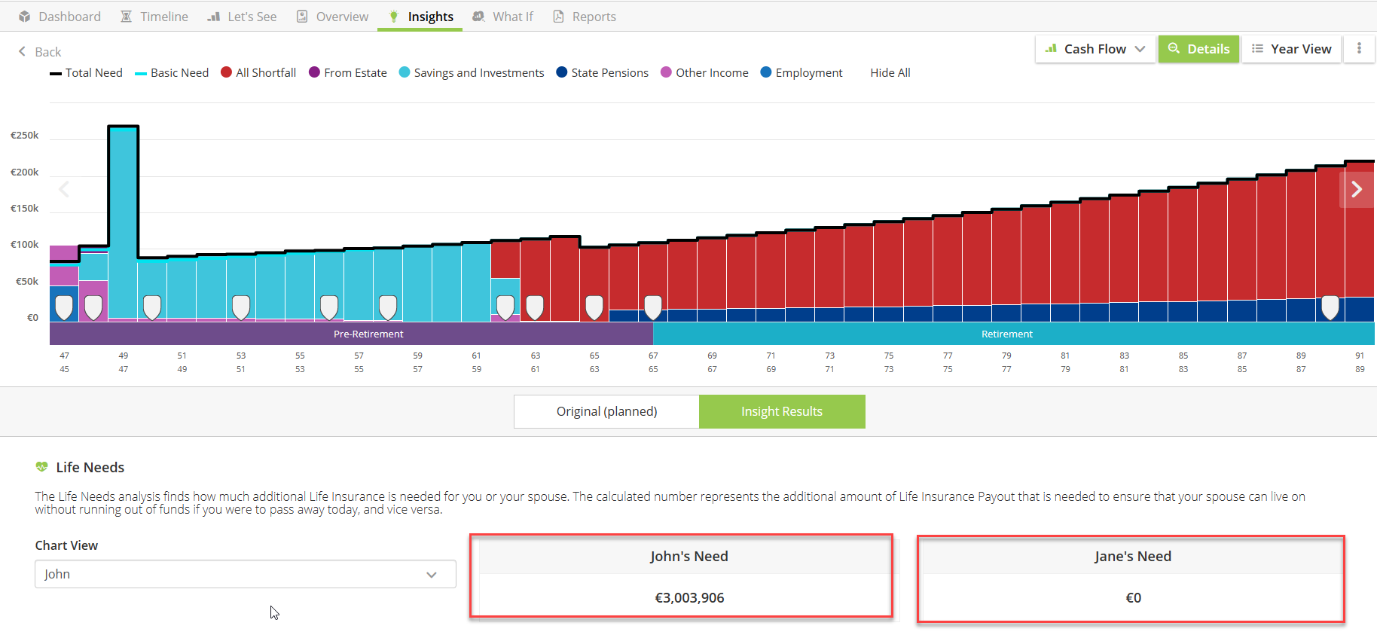The image size is (1377, 641).
Task: Click the Pre-Retirement phase bar
Action: point(351,334)
